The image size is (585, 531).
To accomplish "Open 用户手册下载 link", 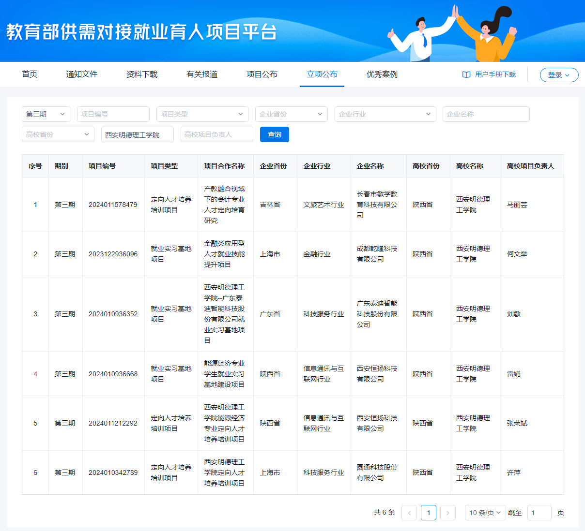I will [495, 74].
